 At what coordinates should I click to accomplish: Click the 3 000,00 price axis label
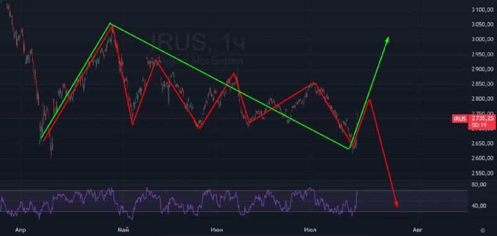482,40
